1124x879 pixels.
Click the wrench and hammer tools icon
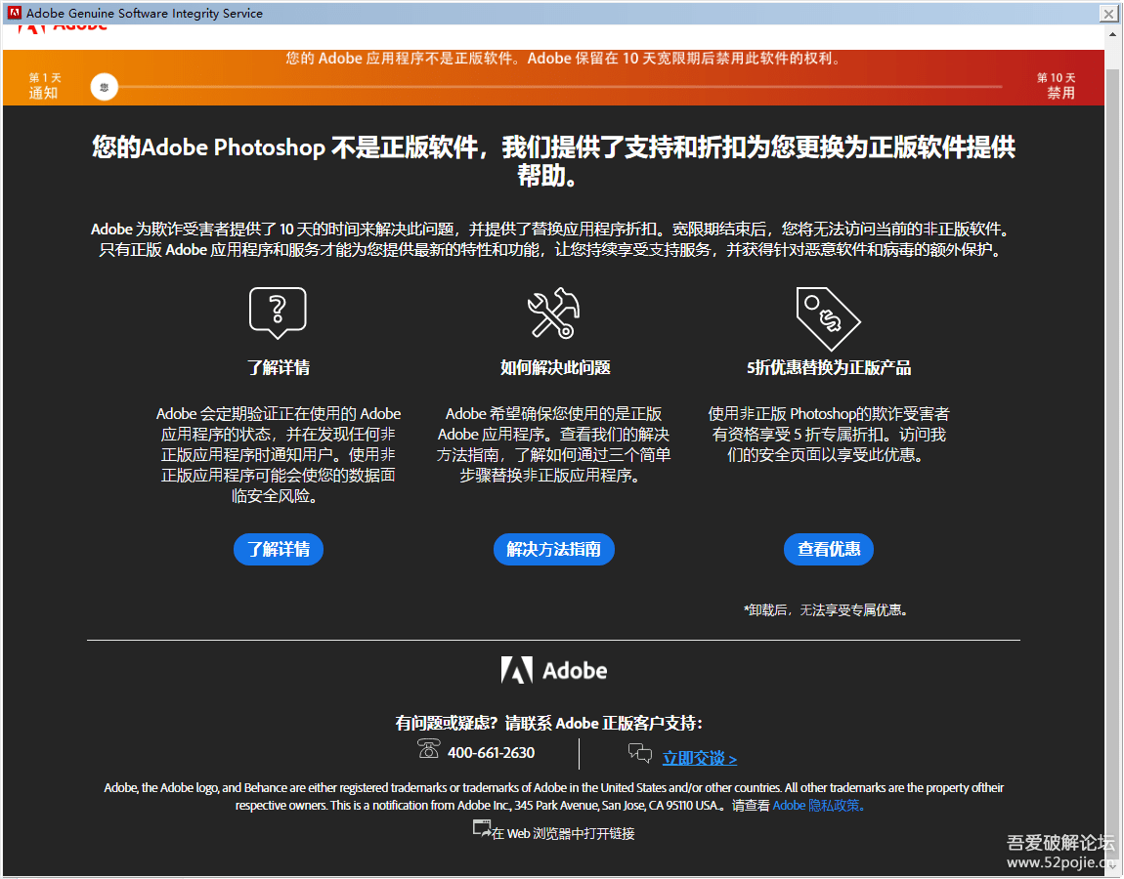[x=553, y=313]
